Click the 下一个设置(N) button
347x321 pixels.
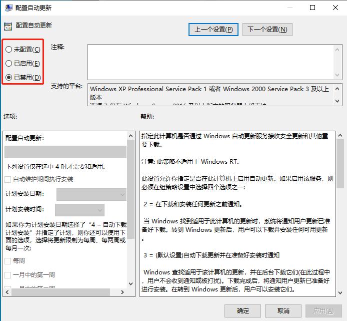[x=267, y=30]
